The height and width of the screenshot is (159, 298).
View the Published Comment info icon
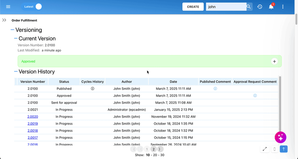(x=215, y=88)
